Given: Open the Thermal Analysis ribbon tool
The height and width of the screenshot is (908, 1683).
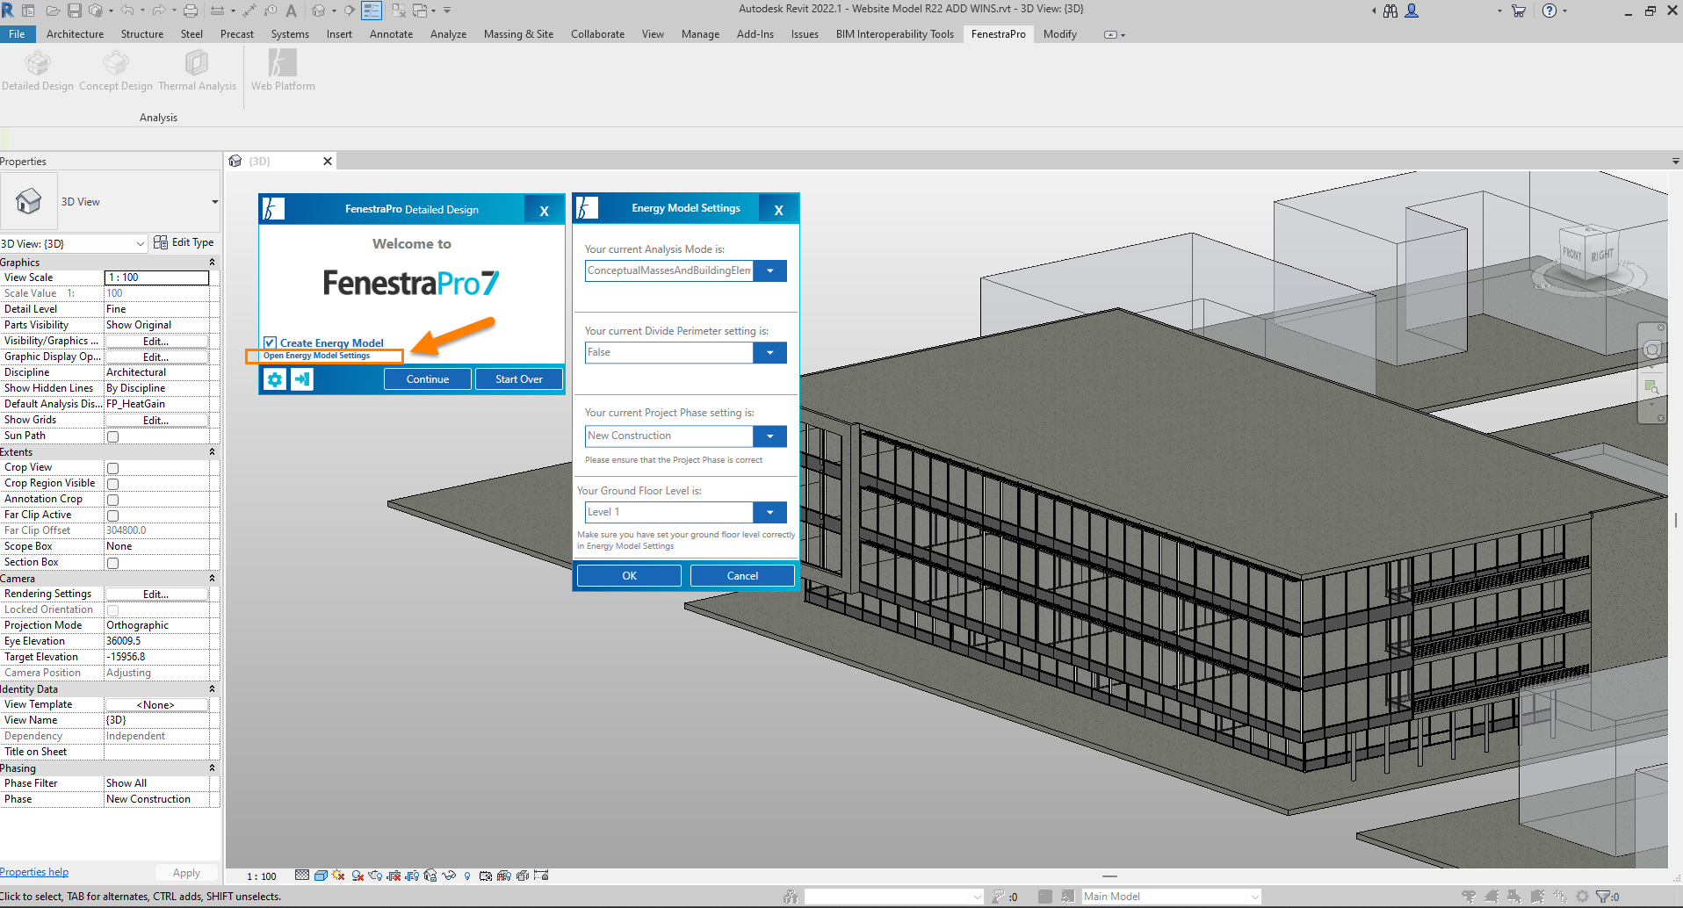Looking at the screenshot, I should click(197, 70).
